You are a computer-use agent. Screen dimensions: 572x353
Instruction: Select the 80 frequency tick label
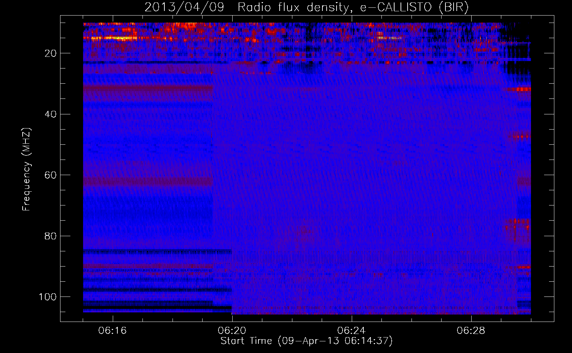click(51, 236)
